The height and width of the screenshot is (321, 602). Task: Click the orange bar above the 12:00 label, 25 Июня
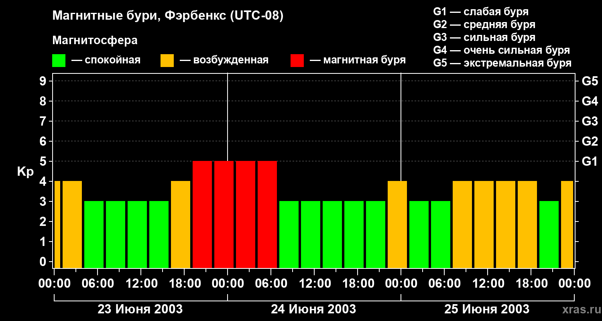click(484, 224)
